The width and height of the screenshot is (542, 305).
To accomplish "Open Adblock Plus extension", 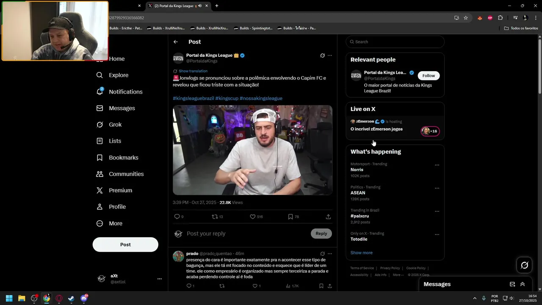I will click(x=490, y=18).
